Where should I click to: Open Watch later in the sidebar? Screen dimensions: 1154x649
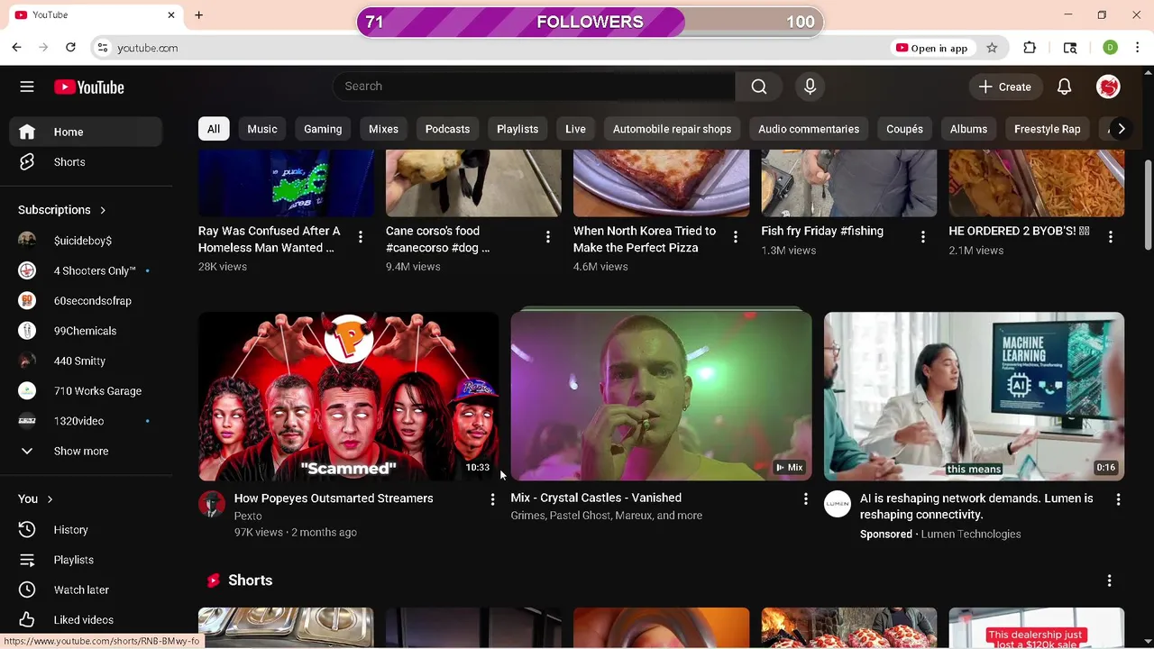pyautogui.click(x=86, y=590)
